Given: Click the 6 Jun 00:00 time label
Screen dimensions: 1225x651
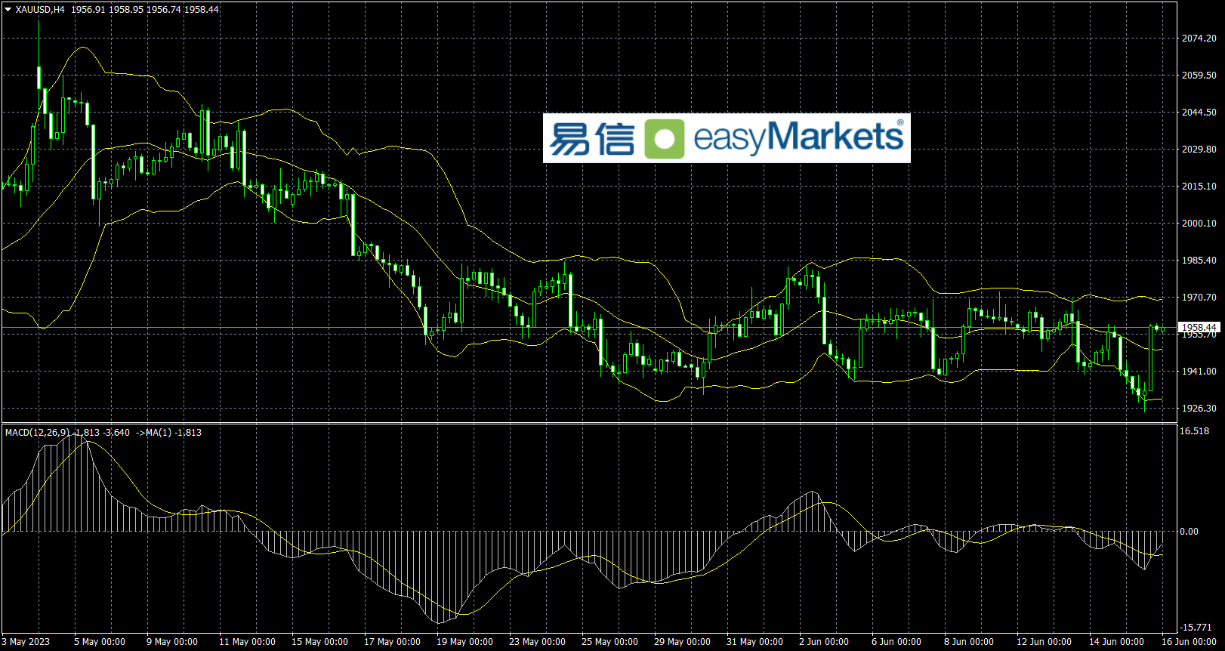Looking at the screenshot, I should pyautogui.click(x=896, y=642).
